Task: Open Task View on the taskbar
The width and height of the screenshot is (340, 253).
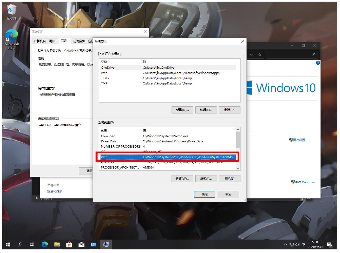Action: pyautogui.click(x=32, y=244)
